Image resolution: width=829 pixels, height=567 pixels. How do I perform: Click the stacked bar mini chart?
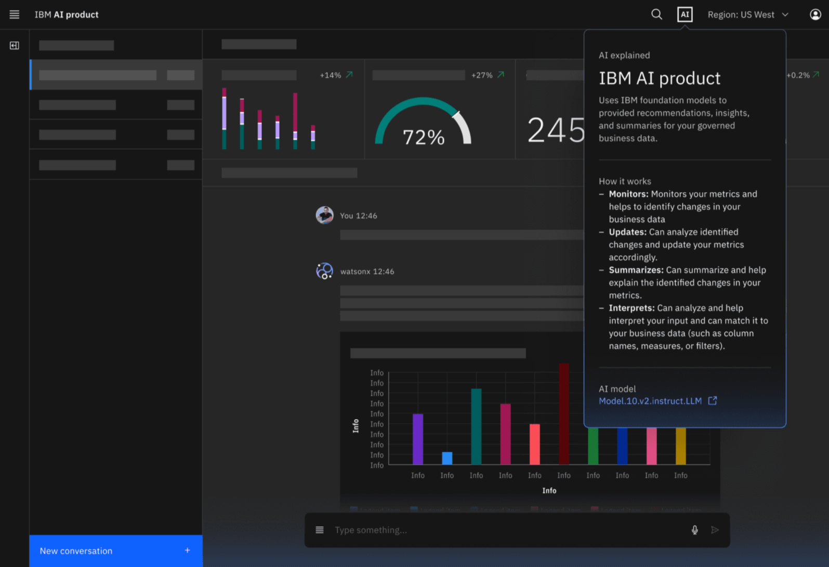pos(269,118)
